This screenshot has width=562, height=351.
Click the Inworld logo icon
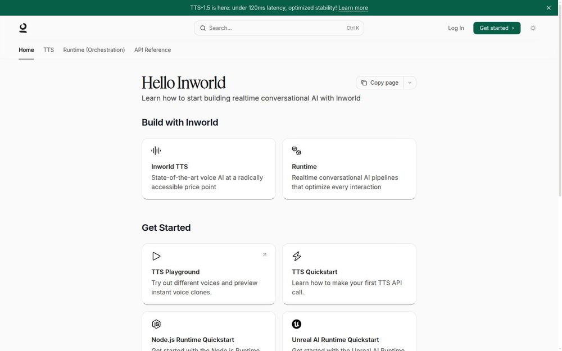(23, 28)
